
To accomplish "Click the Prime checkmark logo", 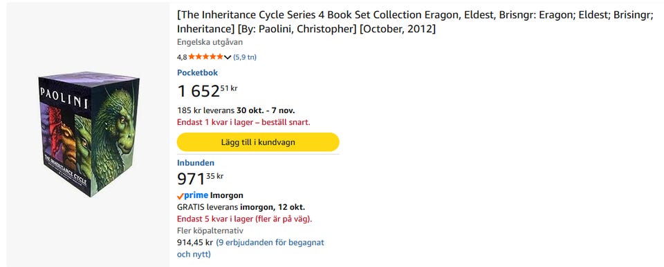I will click(193, 196).
